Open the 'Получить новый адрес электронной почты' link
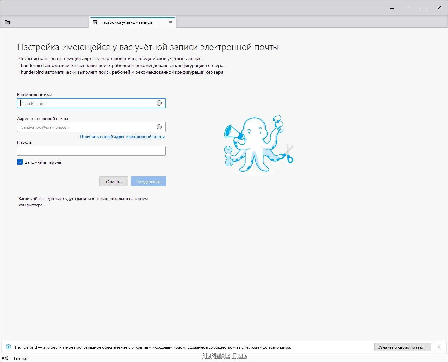The image size is (448, 362). [122, 137]
